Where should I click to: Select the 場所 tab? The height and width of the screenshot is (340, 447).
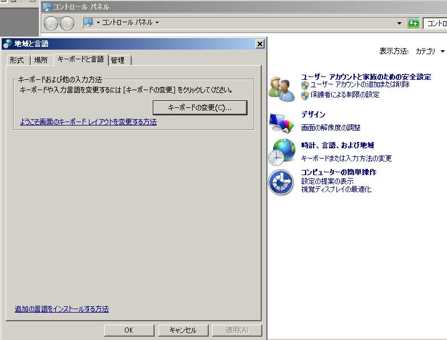point(40,60)
